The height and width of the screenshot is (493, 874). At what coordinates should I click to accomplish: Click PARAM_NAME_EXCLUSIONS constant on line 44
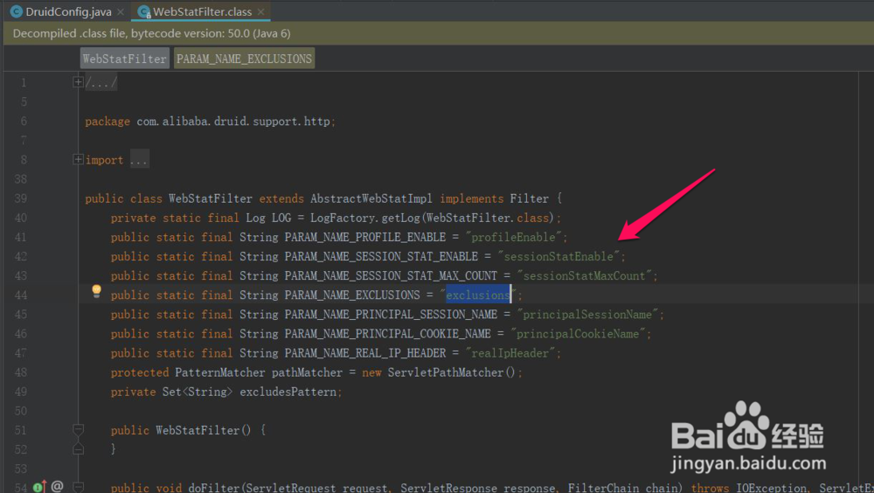tap(352, 295)
